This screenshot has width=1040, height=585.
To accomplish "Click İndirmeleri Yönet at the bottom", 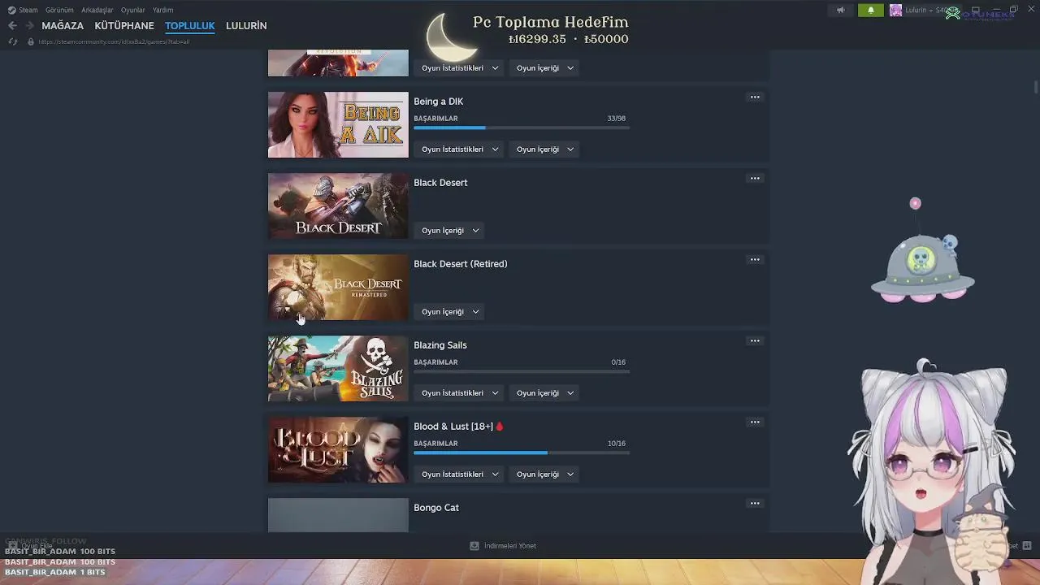I will [510, 546].
